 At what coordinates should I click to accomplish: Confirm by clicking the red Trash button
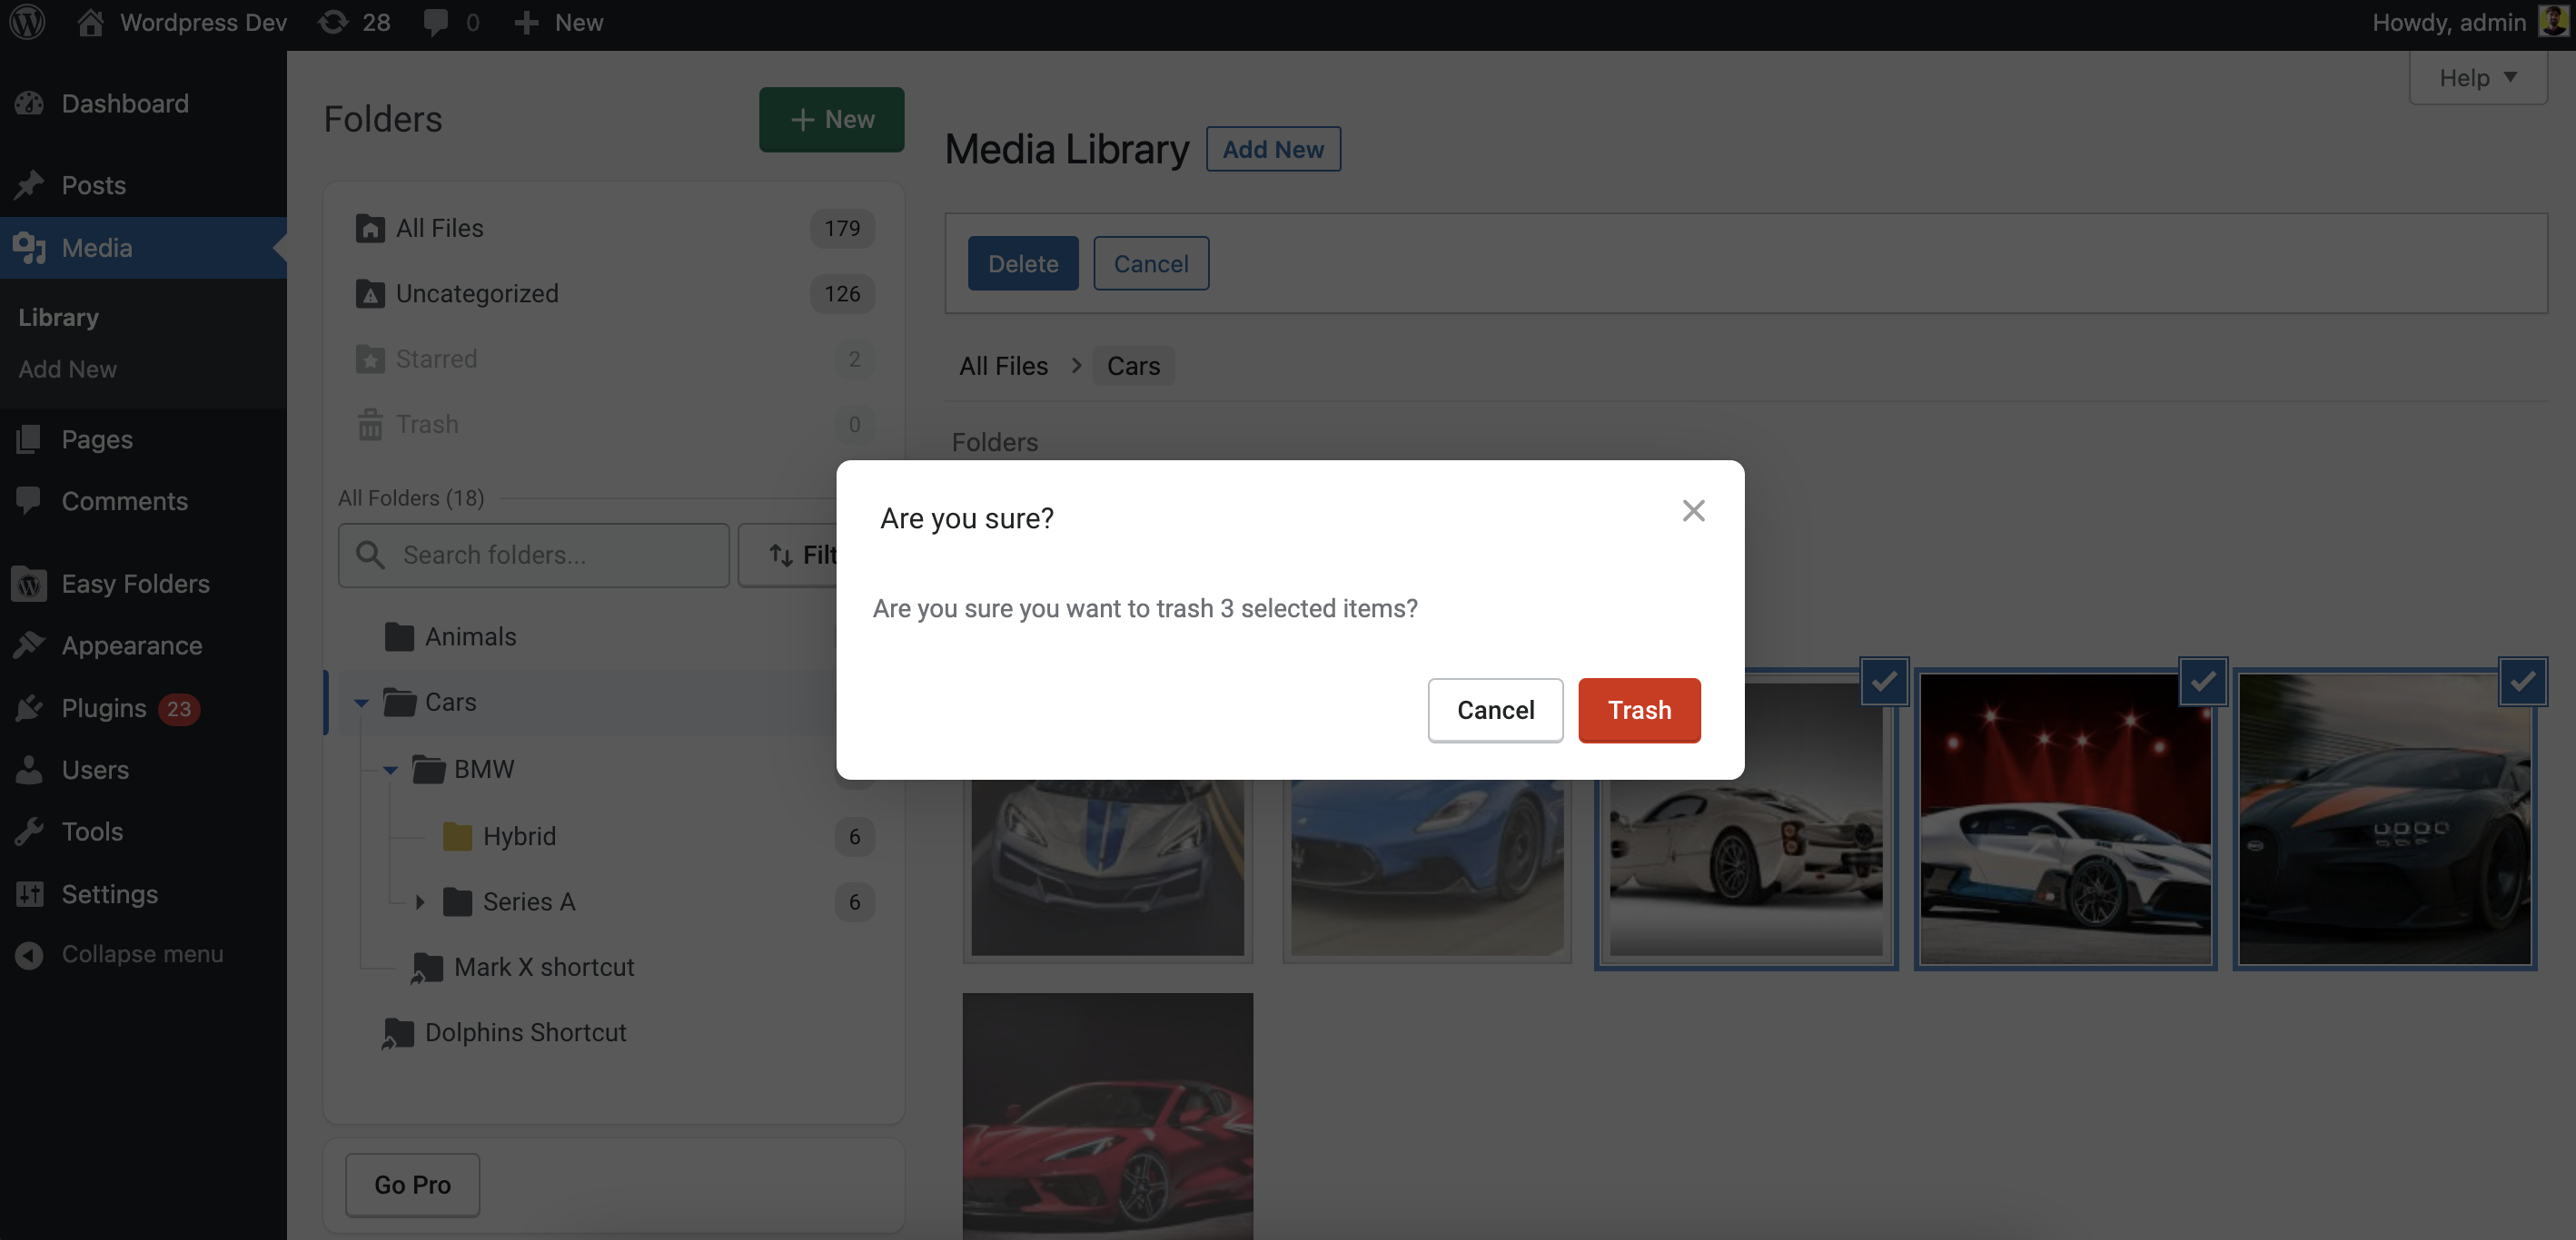[1639, 710]
